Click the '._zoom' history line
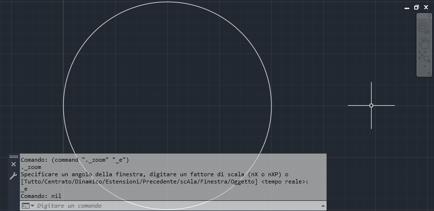Image resolution: width=434 pixels, height=211 pixels. tap(31, 167)
